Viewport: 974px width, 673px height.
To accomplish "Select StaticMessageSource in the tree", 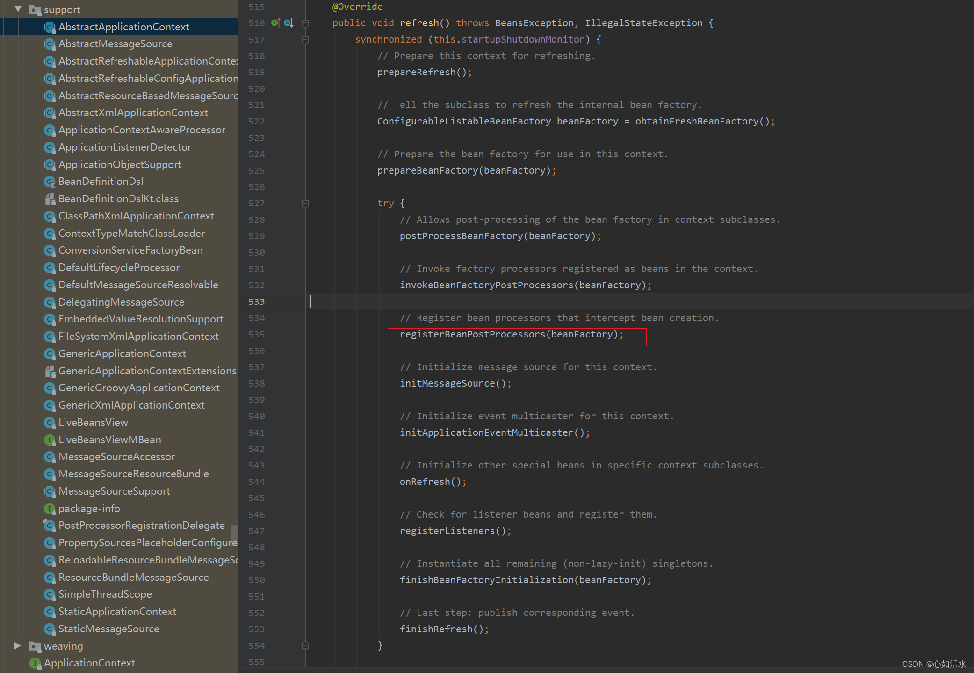I will click(x=108, y=629).
